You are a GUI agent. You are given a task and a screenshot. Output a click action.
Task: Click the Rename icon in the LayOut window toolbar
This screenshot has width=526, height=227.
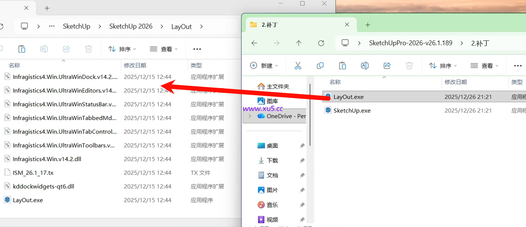click(x=44, y=49)
